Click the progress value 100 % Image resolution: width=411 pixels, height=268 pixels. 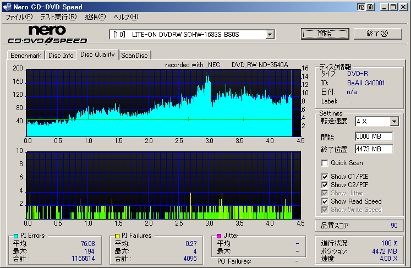click(x=390, y=243)
